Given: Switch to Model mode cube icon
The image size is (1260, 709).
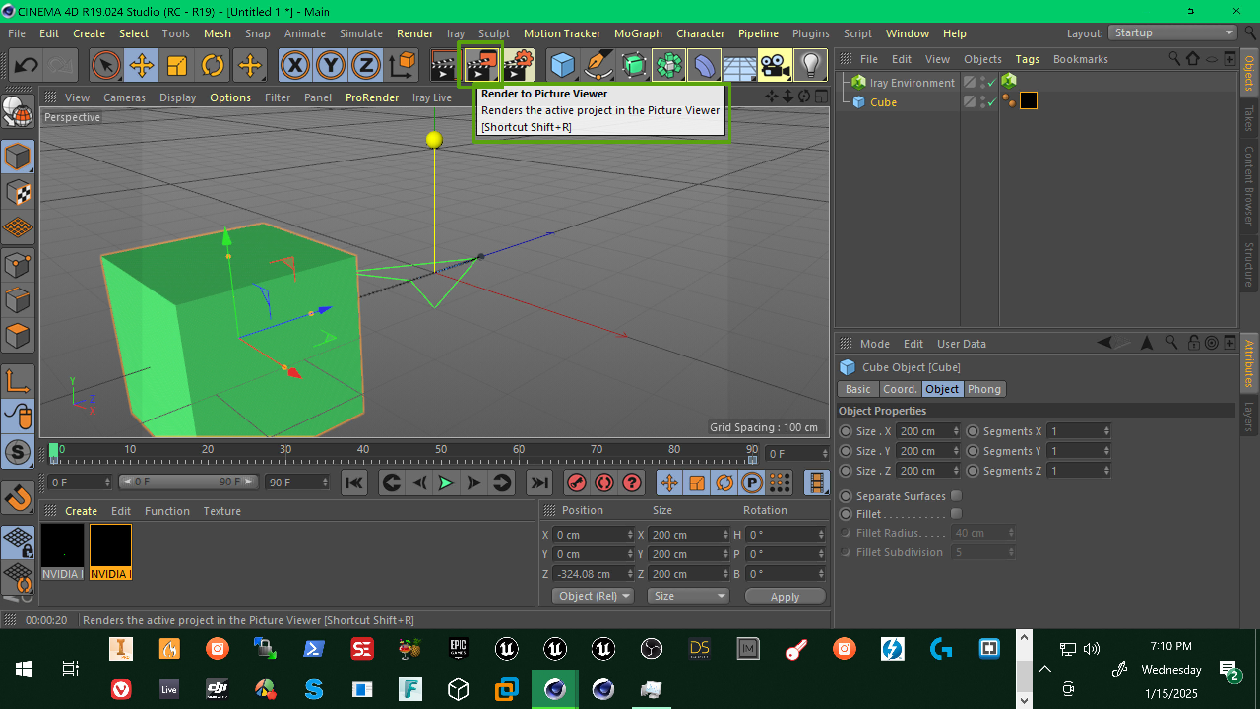Looking at the screenshot, I should point(18,157).
